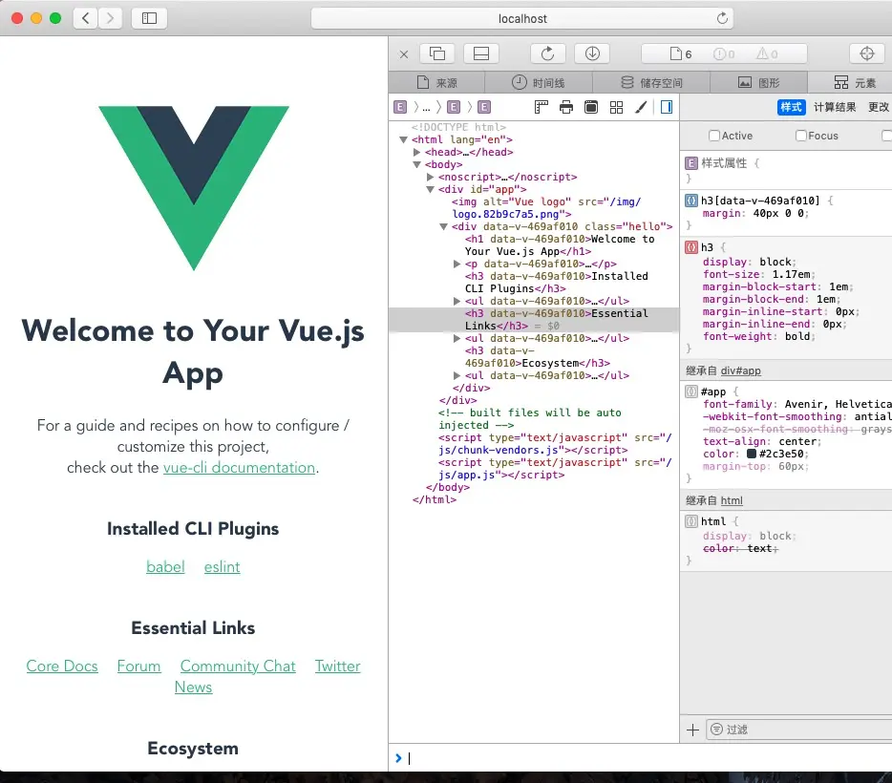
Task: Expand the p data-v-469af010 node
Action: coord(457,264)
